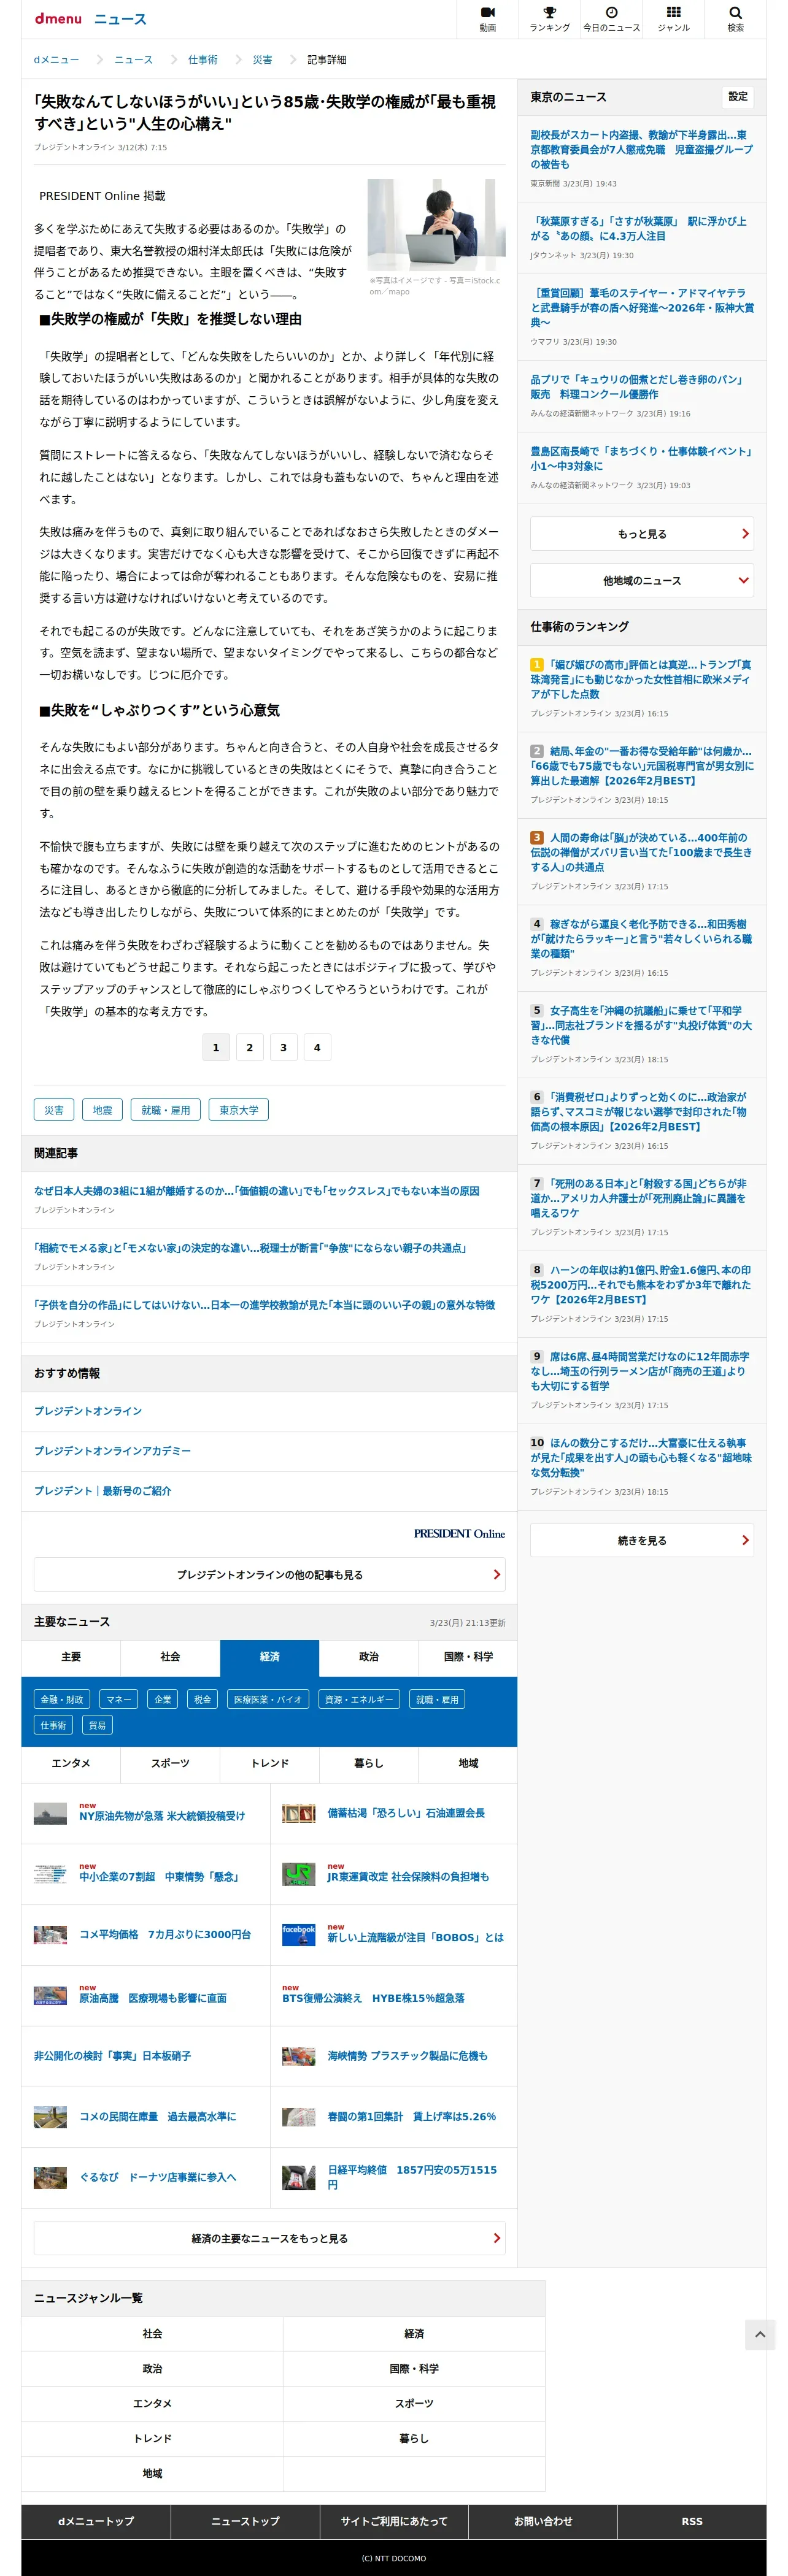Click 経済の主要なニュースをもっと見る
Image resolution: width=788 pixels, height=2576 pixels.
269,2238
